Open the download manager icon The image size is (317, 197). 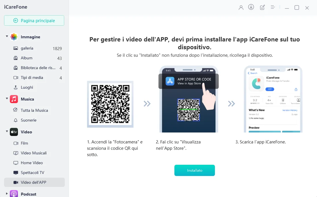pos(251,7)
